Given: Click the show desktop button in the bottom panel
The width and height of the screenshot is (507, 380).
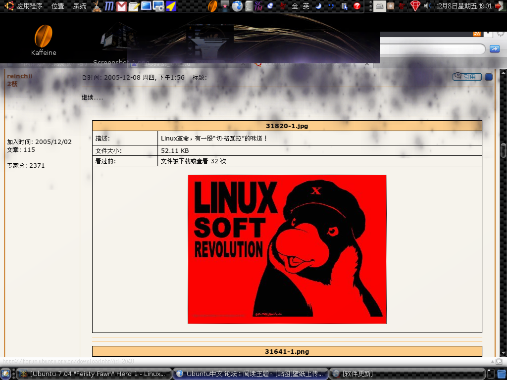Looking at the screenshot, I should click(6, 374).
